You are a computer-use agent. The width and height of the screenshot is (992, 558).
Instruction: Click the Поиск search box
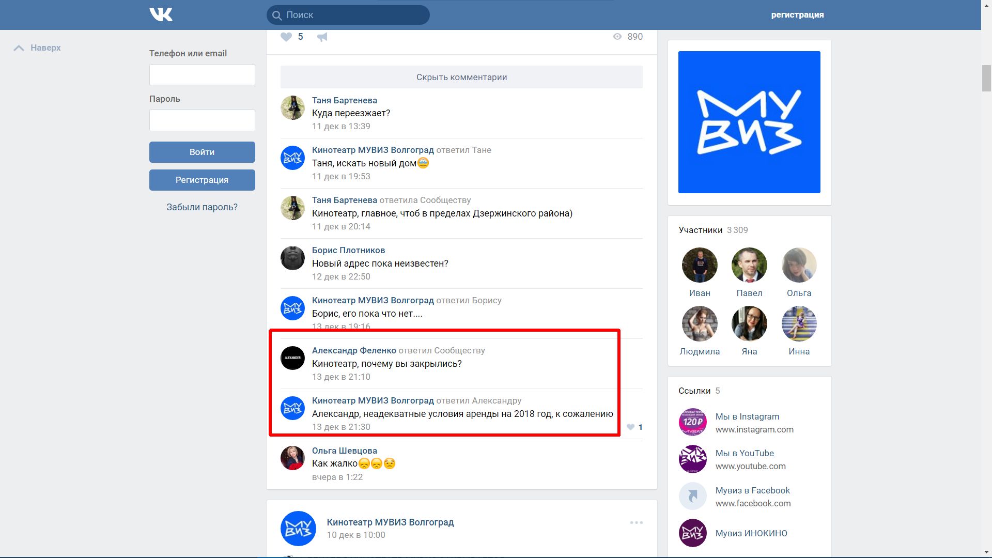pos(348,15)
